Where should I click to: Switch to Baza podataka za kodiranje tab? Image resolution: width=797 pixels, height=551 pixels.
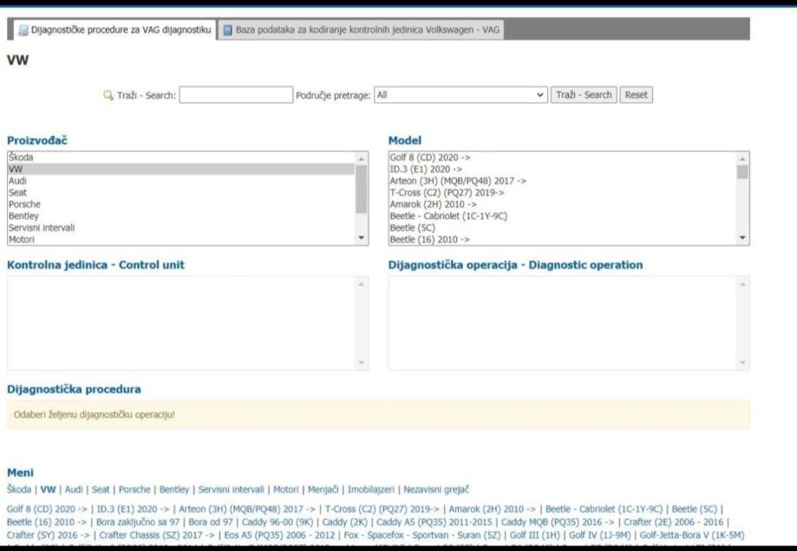coord(362,30)
